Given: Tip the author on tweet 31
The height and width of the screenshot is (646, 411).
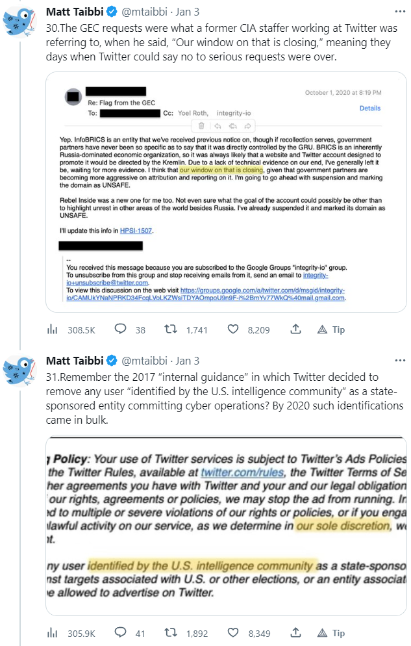Looking at the screenshot, I should tap(331, 632).
